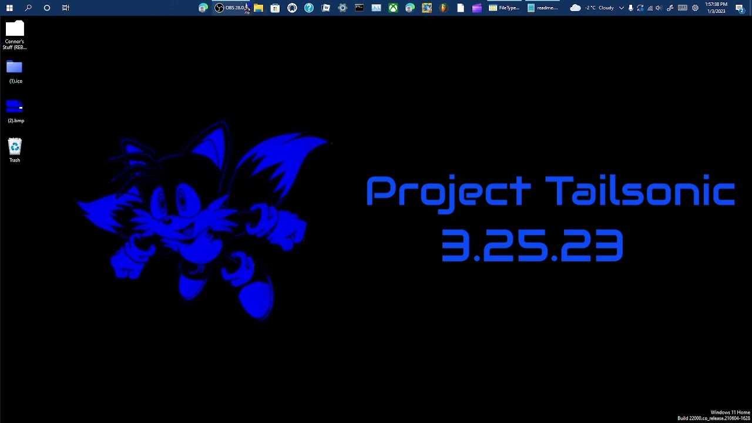Open the Get Help question mark app
This screenshot has width=752, height=423.
[309, 8]
